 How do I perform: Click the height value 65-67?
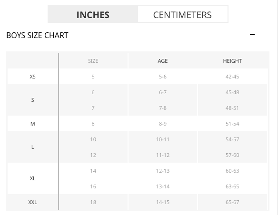click(232, 202)
